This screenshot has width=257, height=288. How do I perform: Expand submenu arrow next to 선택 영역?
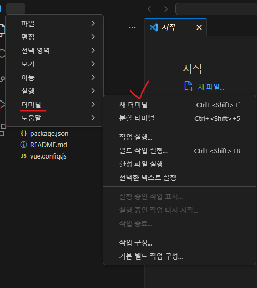pos(93,50)
